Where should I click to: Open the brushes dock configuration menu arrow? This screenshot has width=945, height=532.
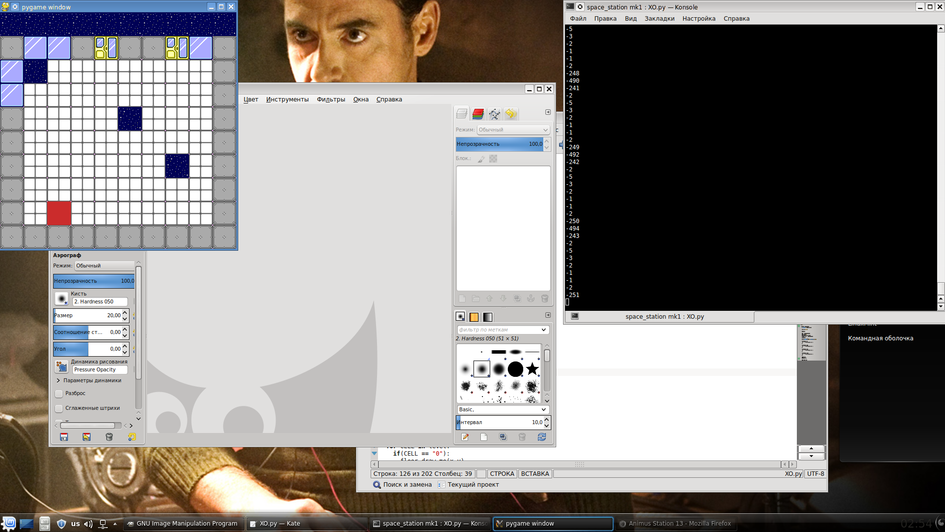point(548,315)
